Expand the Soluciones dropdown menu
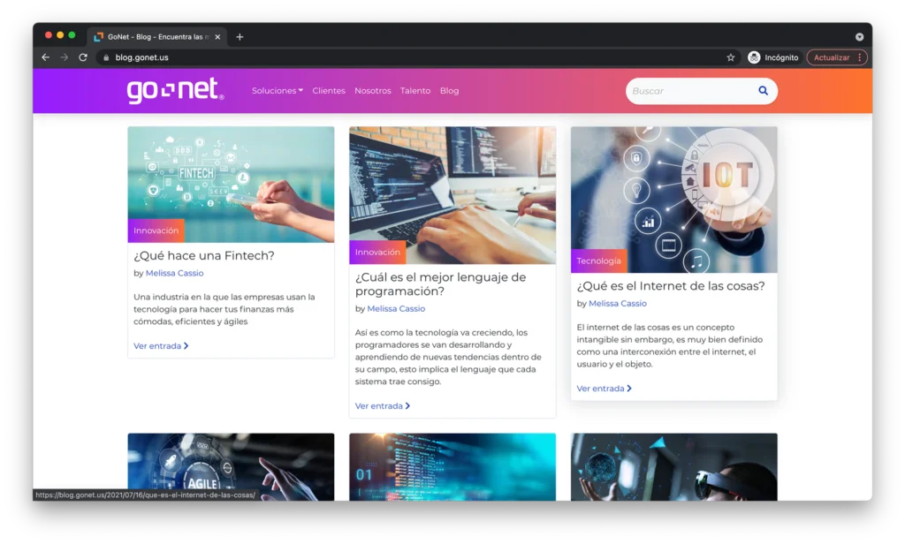Viewport: 905px width, 544px height. (x=277, y=91)
